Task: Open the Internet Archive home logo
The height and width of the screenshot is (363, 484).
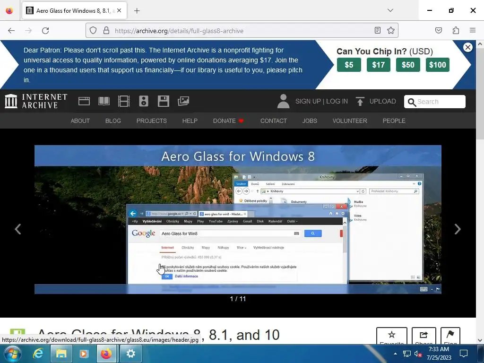Action: pyautogui.click(x=36, y=101)
